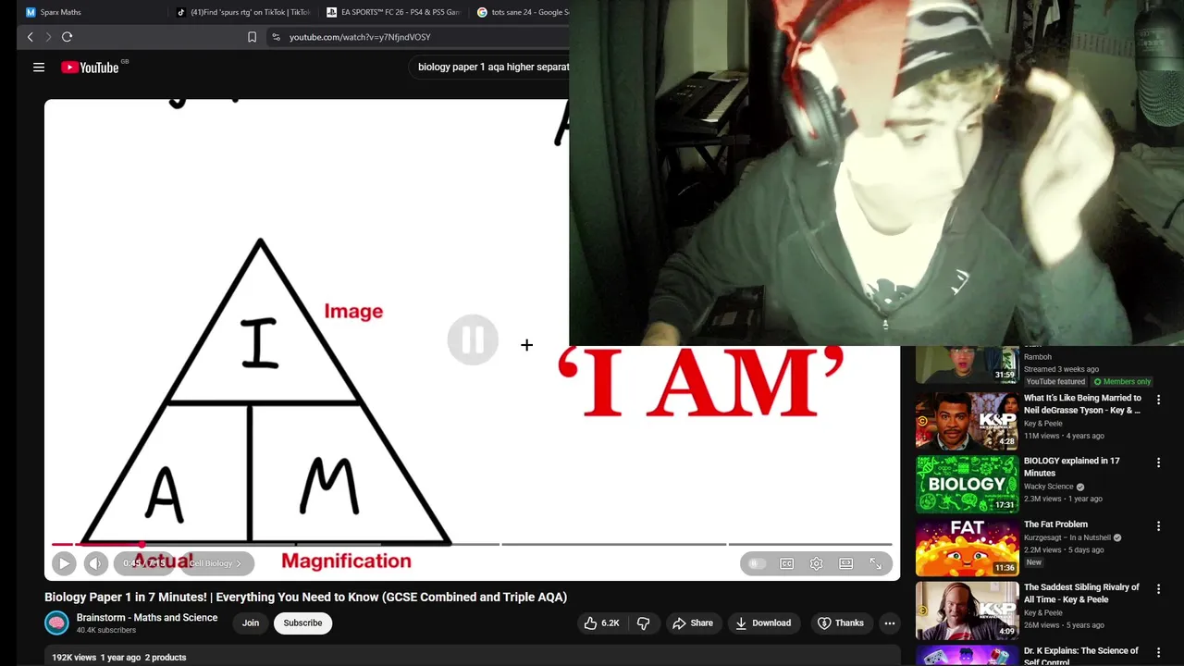
Task: Open 'The Fat Problem' video title
Action: (1055, 524)
